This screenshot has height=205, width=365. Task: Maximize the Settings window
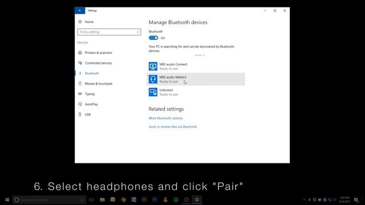point(275,11)
